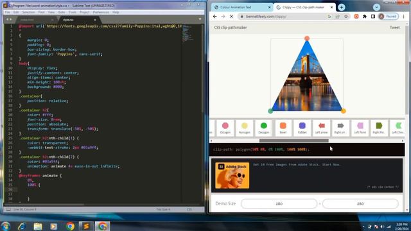
Task: Click the Tweet link on Clippy page
Action: point(395,28)
